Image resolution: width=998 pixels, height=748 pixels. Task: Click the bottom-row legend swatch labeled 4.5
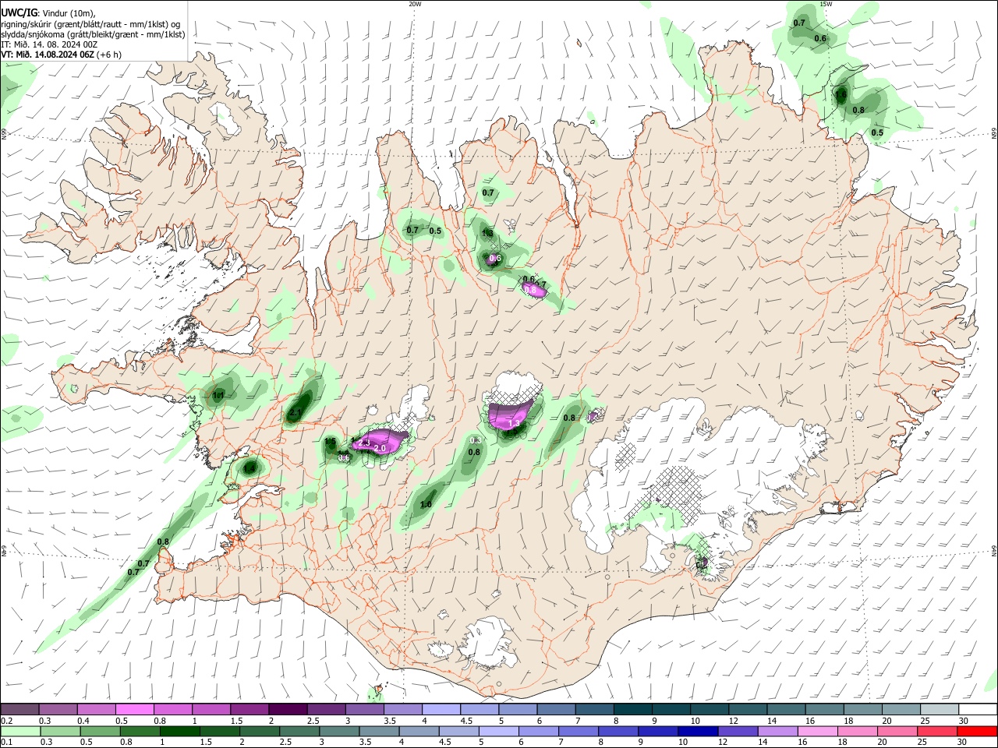point(458,731)
